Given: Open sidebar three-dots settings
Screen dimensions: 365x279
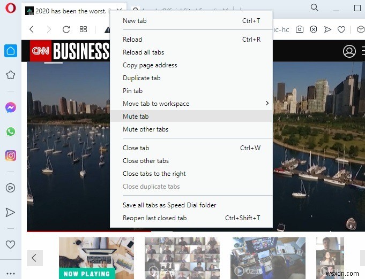Looking at the screenshot, I should point(11,274).
